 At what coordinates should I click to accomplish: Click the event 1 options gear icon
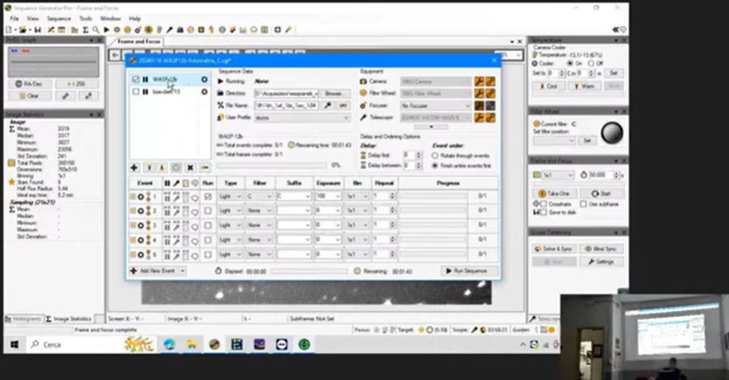click(x=140, y=197)
